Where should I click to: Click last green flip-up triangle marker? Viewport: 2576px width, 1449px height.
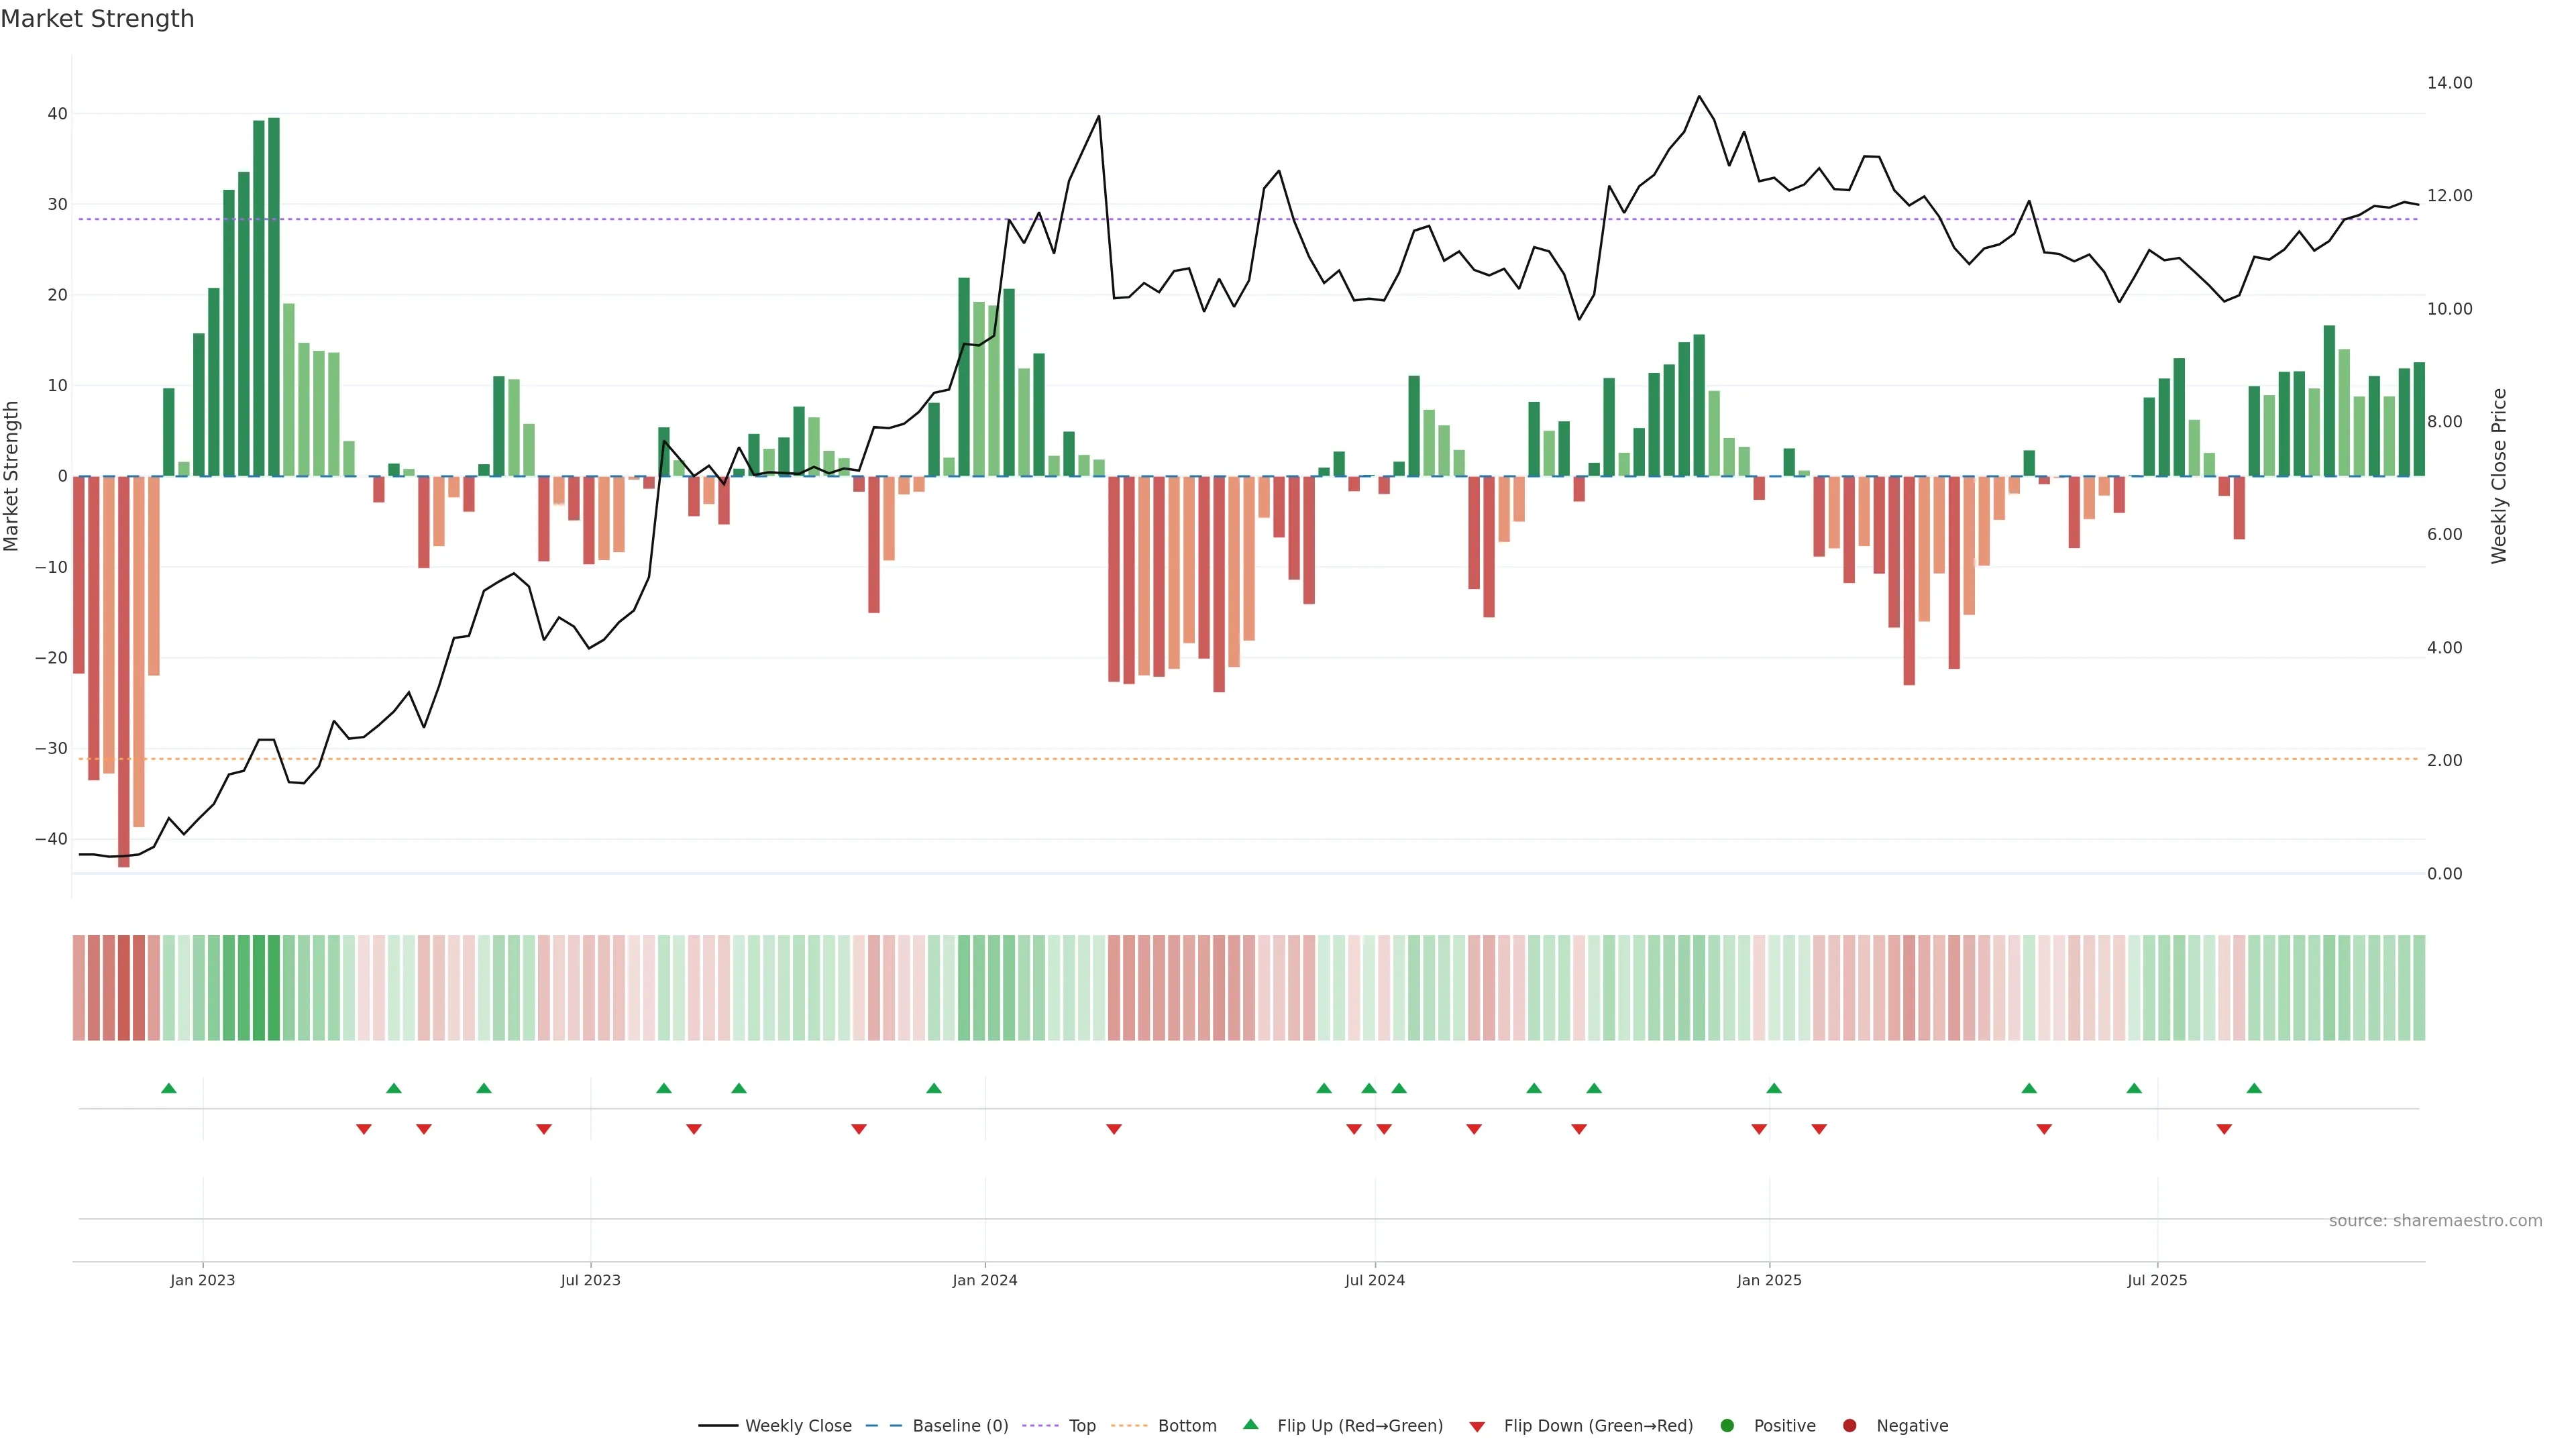point(2254,1088)
